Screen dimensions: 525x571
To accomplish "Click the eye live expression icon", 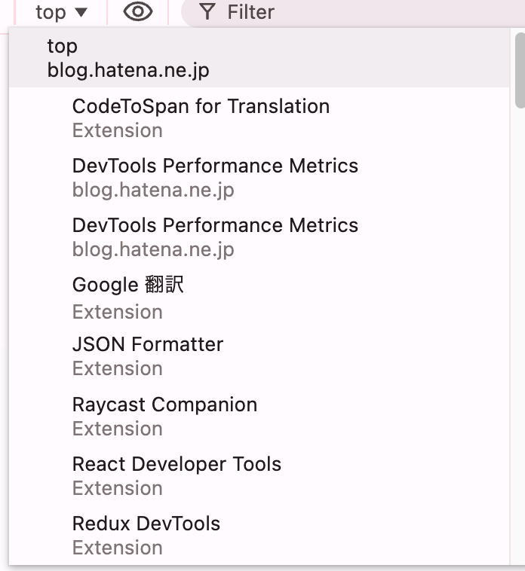I will click(x=138, y=11).
